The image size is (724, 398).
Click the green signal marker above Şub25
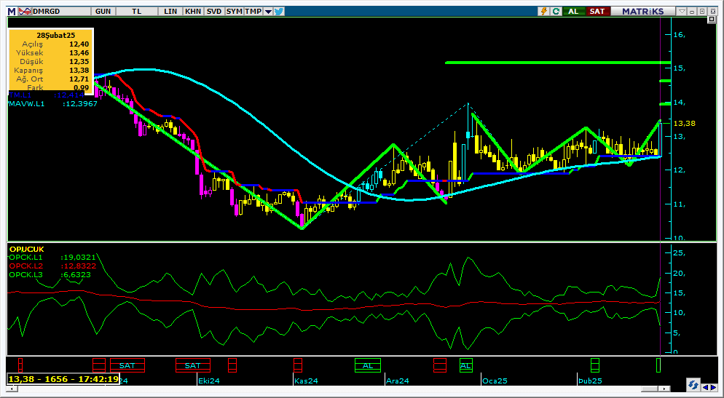pyautogui.click(x=595, y=365)
